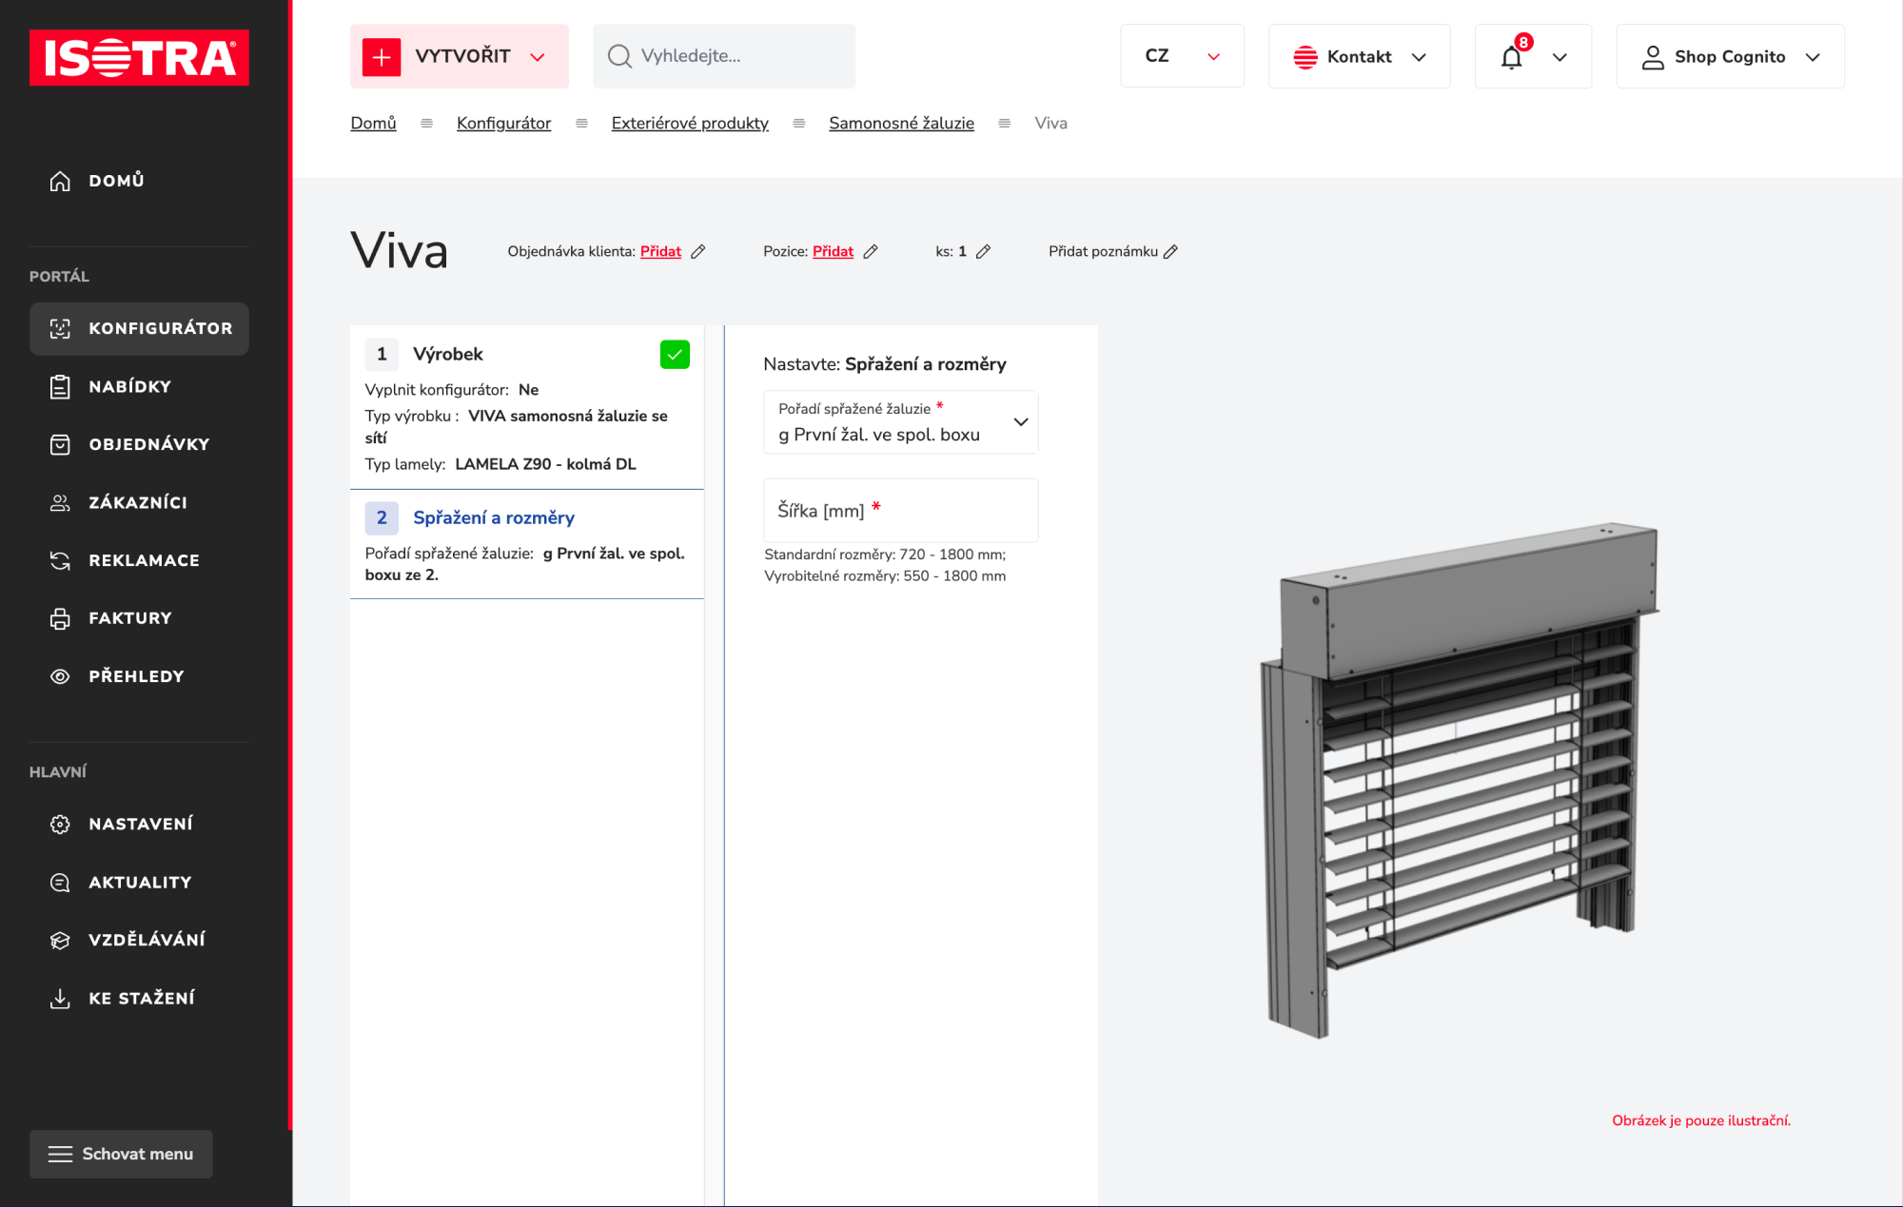The width and height of the screenshot is (1903, 1207).
Task: Click the magnifier search icon
Action: point(619,57)
